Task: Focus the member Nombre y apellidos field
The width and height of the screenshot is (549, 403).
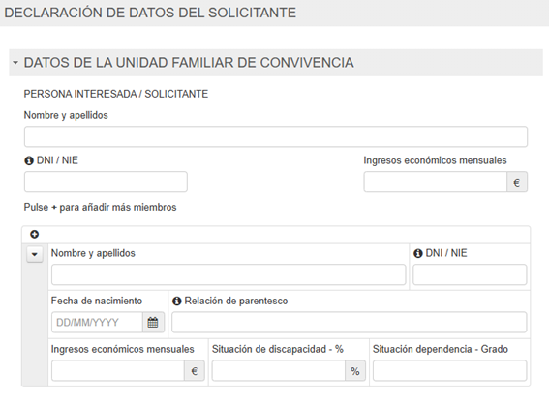Action: click(229, 274)
